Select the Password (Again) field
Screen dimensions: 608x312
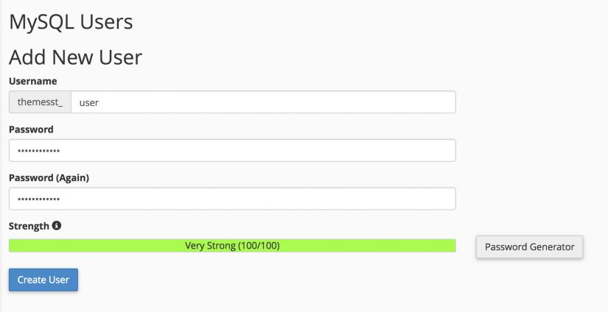[232, 199]
